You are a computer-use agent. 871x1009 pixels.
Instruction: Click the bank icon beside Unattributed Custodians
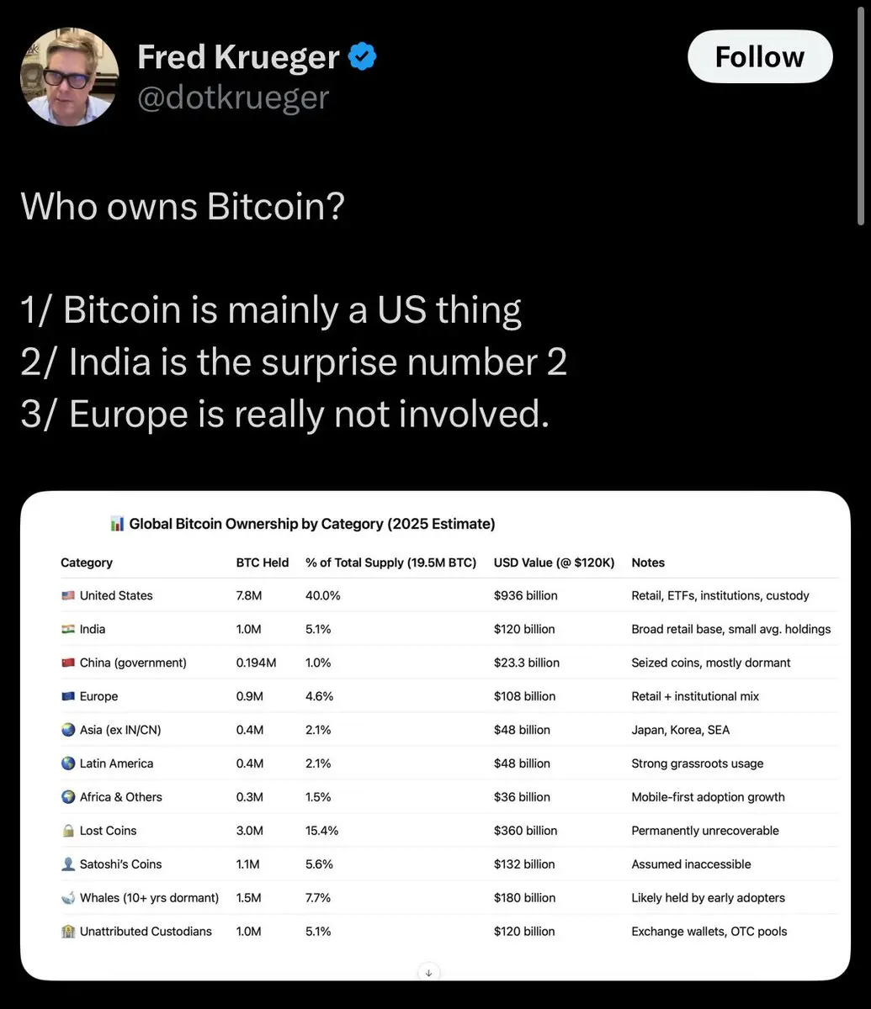coord(68,932)
